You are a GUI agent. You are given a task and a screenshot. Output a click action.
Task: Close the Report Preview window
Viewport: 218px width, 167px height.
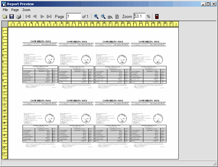pos(213,4)
